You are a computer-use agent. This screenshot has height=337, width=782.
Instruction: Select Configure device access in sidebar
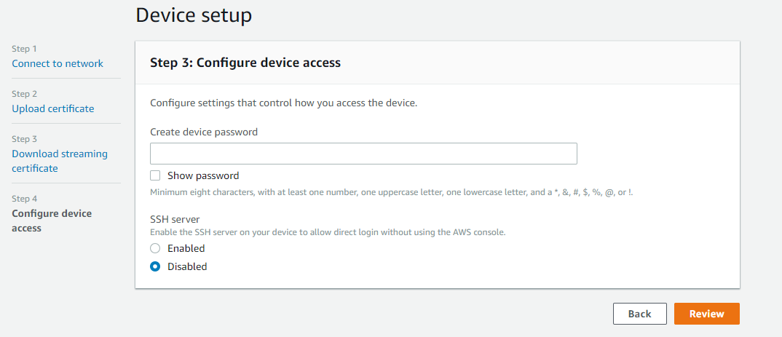(x=52, y=221)
